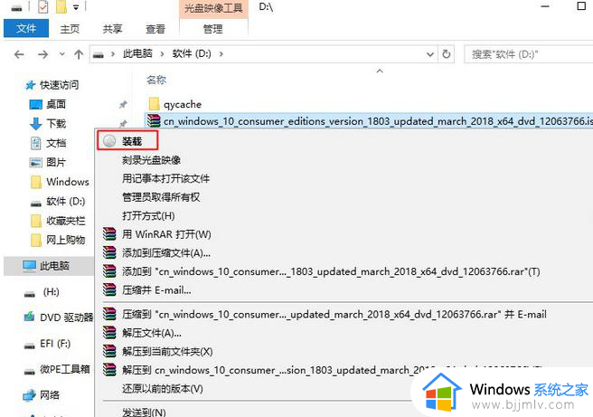Open 图片 in the navigation pane
Viewport: 593px width, 417px height.
click(x=56, y=162)
